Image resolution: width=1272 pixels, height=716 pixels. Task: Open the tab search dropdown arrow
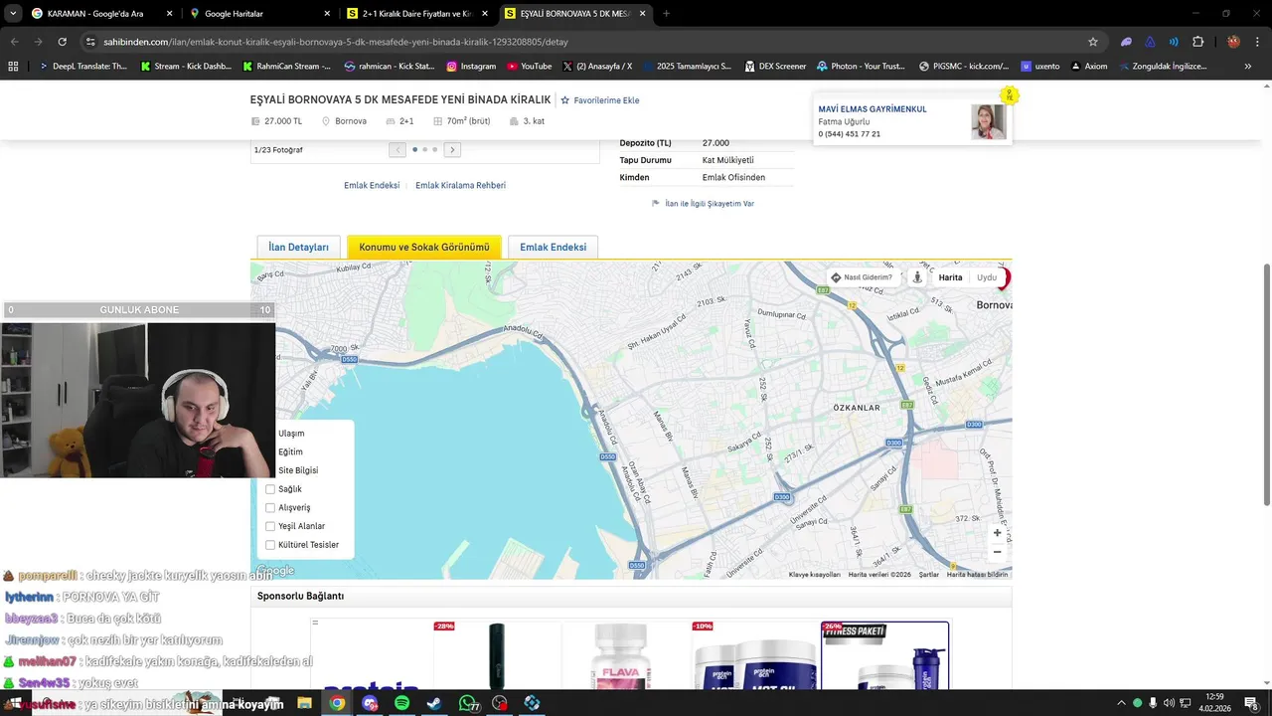point(13,14)
